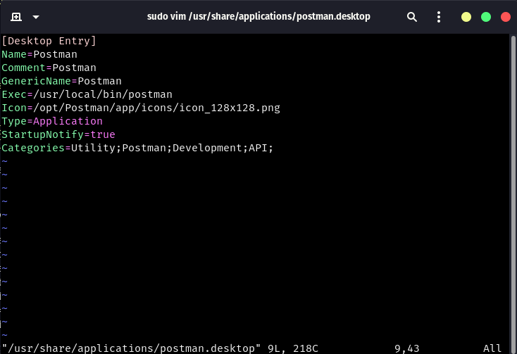This screenshot has height=354, width=517.
Task: Click the search magnifier icon
Action: (x=412, y=16)
